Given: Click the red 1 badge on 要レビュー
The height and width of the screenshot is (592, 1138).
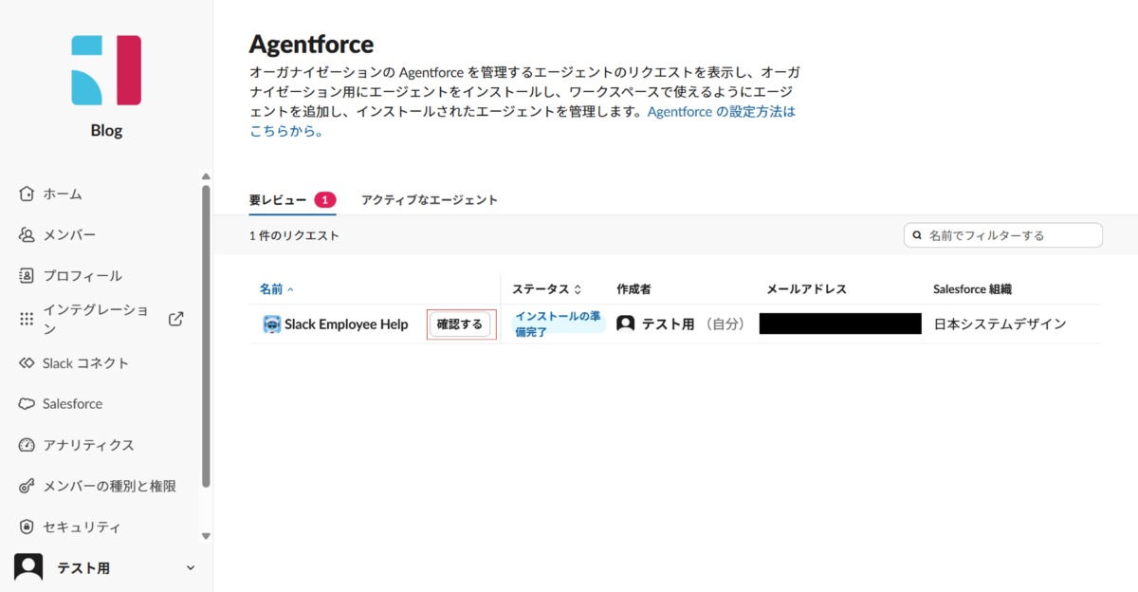Looking at the screenshot, I should 325,200.
